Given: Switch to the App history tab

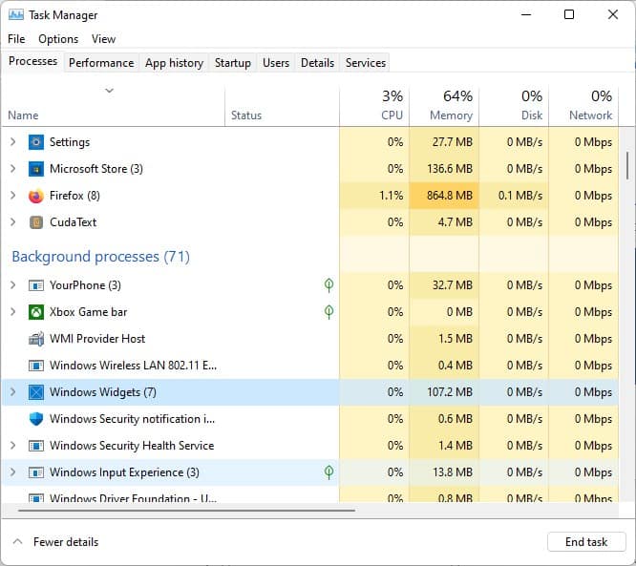Looking at the screenshot, I should click(x=174, y=63).
